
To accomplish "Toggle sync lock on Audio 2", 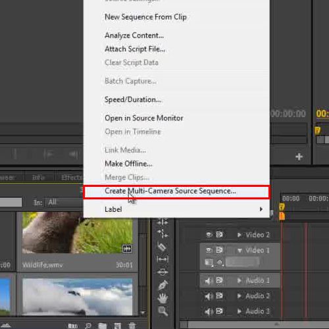I will pos(219,296).
